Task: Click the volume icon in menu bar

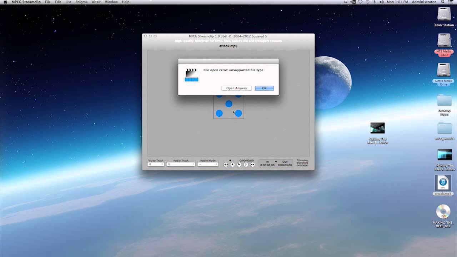Action: point(382,2)
